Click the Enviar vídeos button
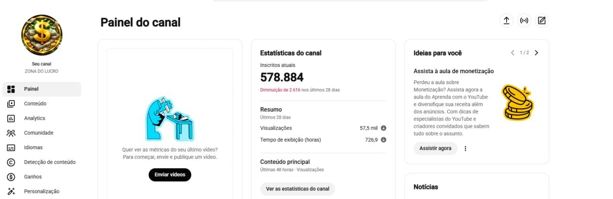613x199 pixels. (170, 175)
